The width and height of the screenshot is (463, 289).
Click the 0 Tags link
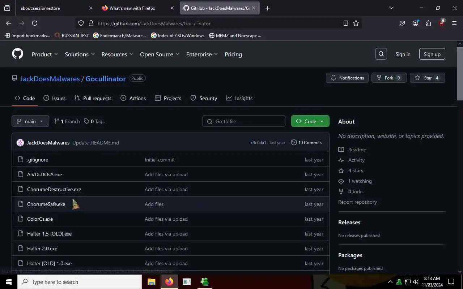click(94, 121)
